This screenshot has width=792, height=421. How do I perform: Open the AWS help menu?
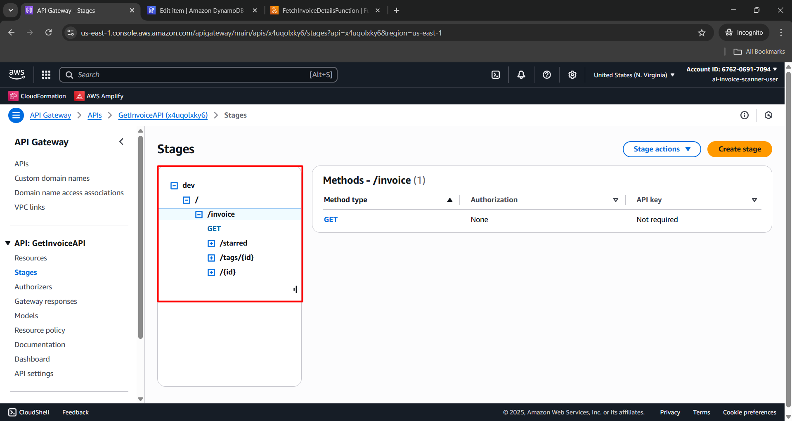pos(546,75)
